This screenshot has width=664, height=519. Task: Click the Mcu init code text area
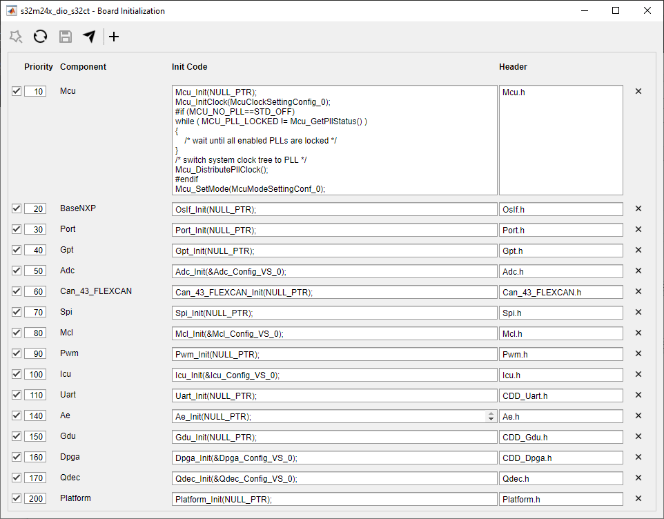coord(334,140)
